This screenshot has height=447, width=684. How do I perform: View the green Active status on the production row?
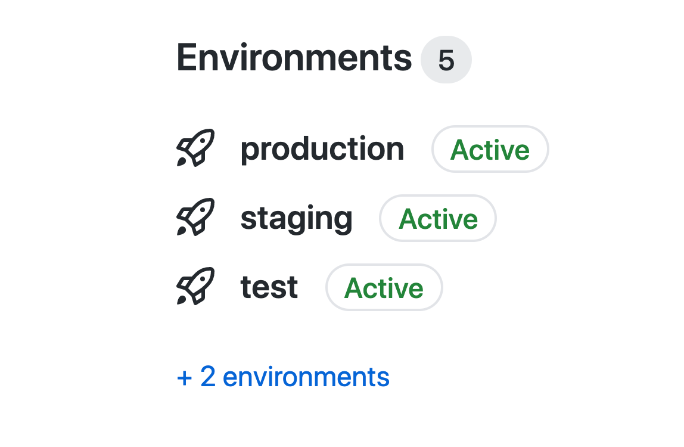(x=490, y=149)
